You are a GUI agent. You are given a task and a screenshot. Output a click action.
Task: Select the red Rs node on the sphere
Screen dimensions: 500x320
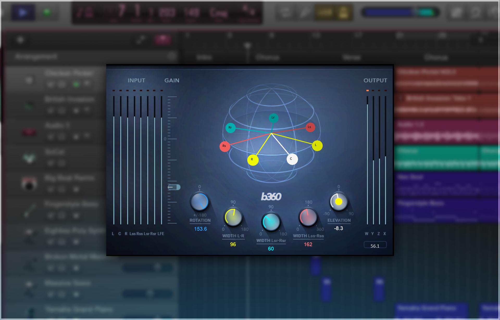[225, 146]
